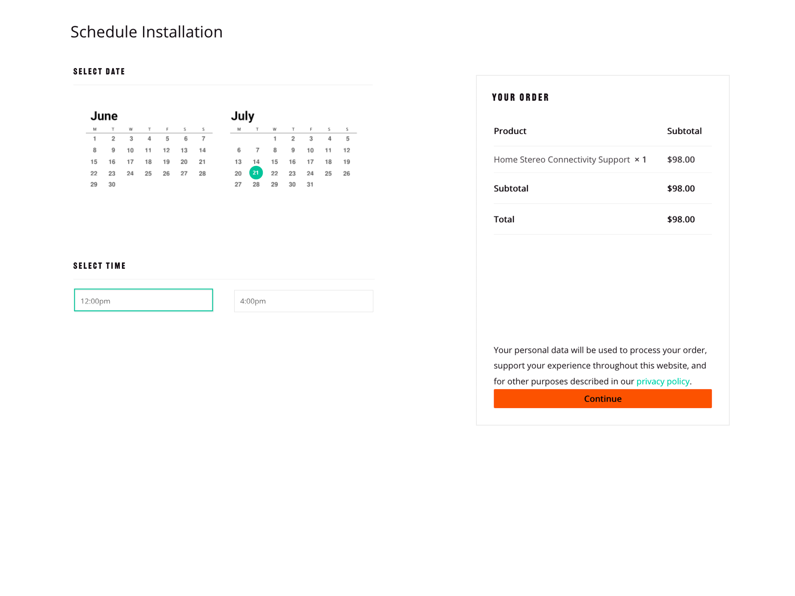
Task: Select the 4:00pm time slot
Action: [304, 301]
